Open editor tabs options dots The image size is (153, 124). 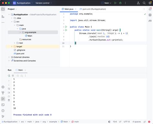pyautogui.click(x=144, y=9)
